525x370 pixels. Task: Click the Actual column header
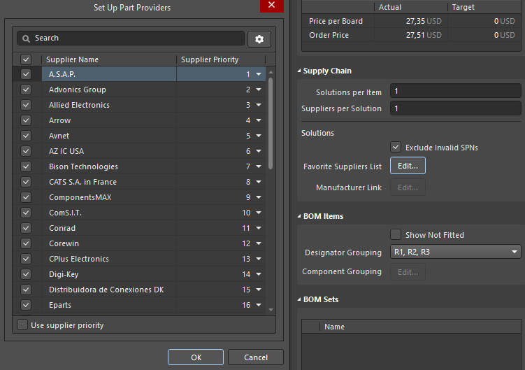pos(411,7)
